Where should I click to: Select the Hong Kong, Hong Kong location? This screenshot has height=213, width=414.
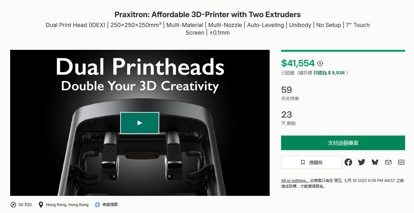(67, 204)
